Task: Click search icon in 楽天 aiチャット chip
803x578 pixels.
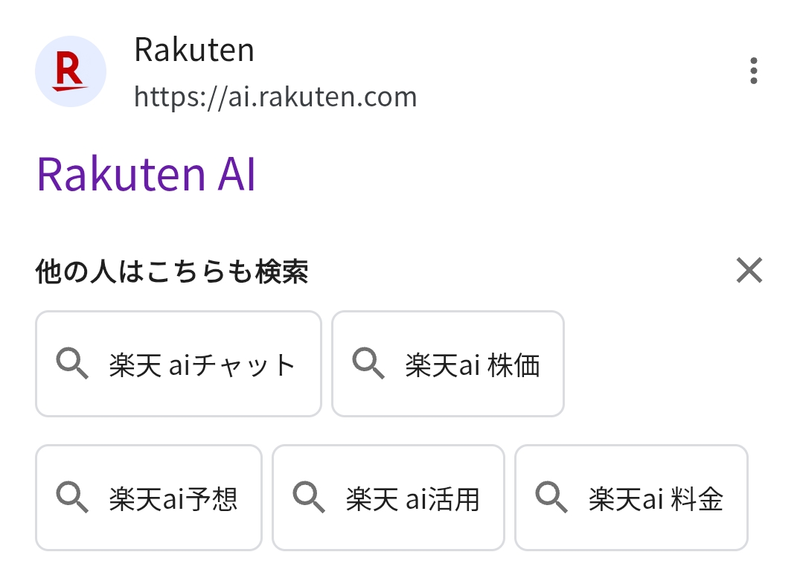Action: click(72, 364)
